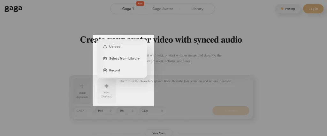Open the Pricing page
The height and width of the screenshot is (136, 327).
(x=288, y=9)
